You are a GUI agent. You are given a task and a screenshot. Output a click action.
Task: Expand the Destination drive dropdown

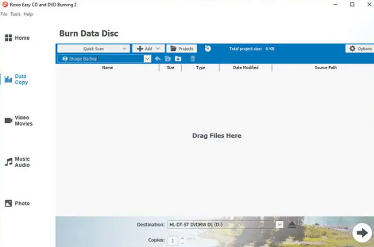pos(280,225)
